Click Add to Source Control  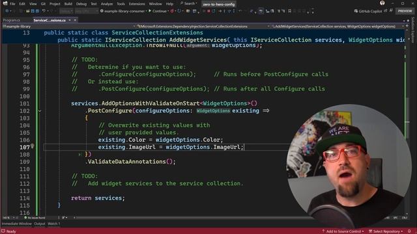coord(343,231)
